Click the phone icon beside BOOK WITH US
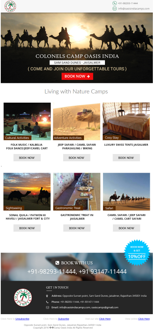The height and width of the screenshot is (329, 154). click(x=57, y=263)
